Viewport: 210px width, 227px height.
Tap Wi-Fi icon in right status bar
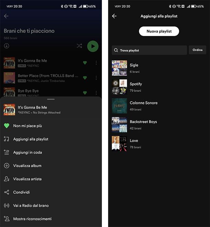[x=179, y=6]
